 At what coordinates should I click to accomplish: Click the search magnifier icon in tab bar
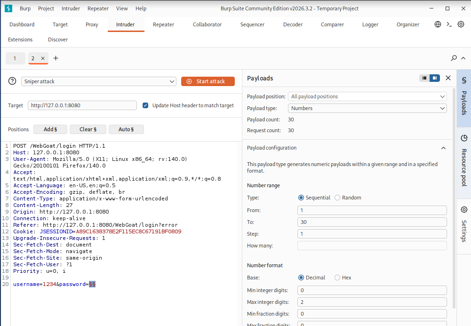point(454,58)
